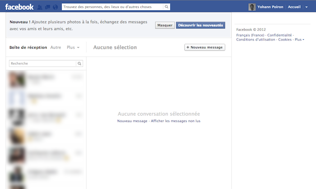Go to Accueil in top bar
316x189 pixels.
click(294, 7)
